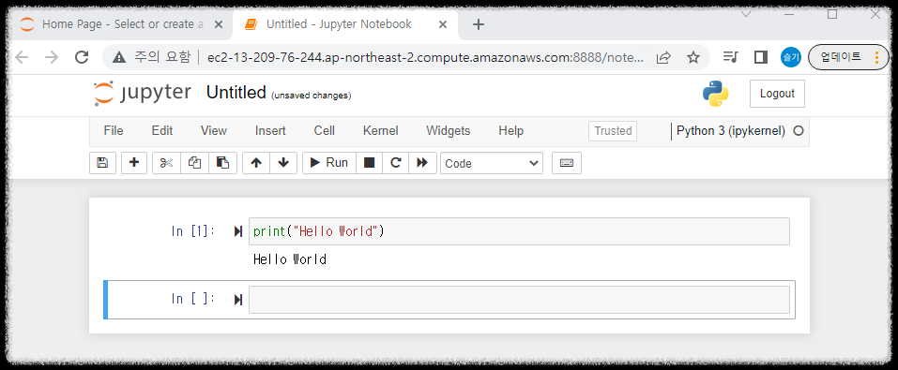
Task: Save and checkpoint the notebook
Action: 103,163
